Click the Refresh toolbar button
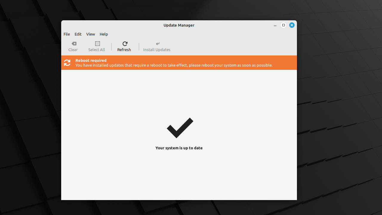 [124, 47]
